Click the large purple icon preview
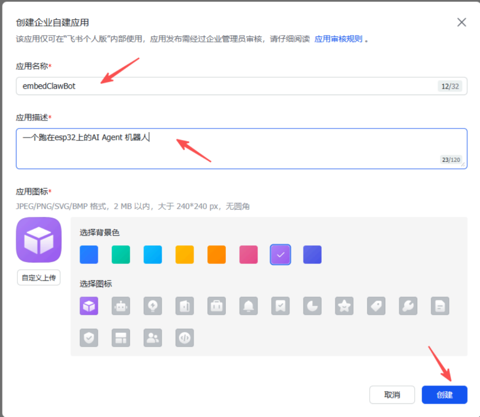This screenshot has width=480, height=417. (39, 240)
